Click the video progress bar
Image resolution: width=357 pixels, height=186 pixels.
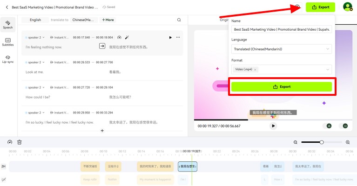pyautogui.click(x=273, y=120)
